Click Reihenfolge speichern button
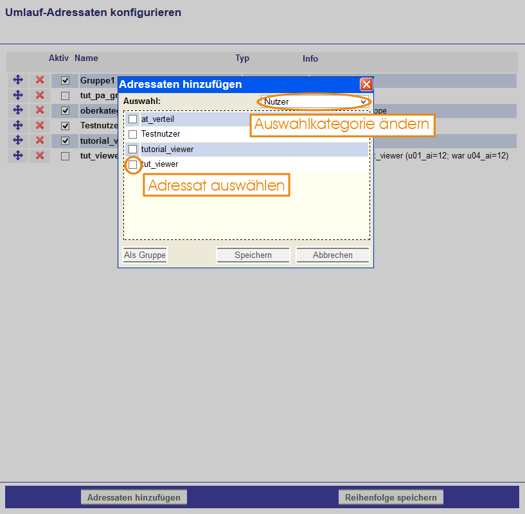The height and width of the screenshot is (514, 525). point(391,497)
